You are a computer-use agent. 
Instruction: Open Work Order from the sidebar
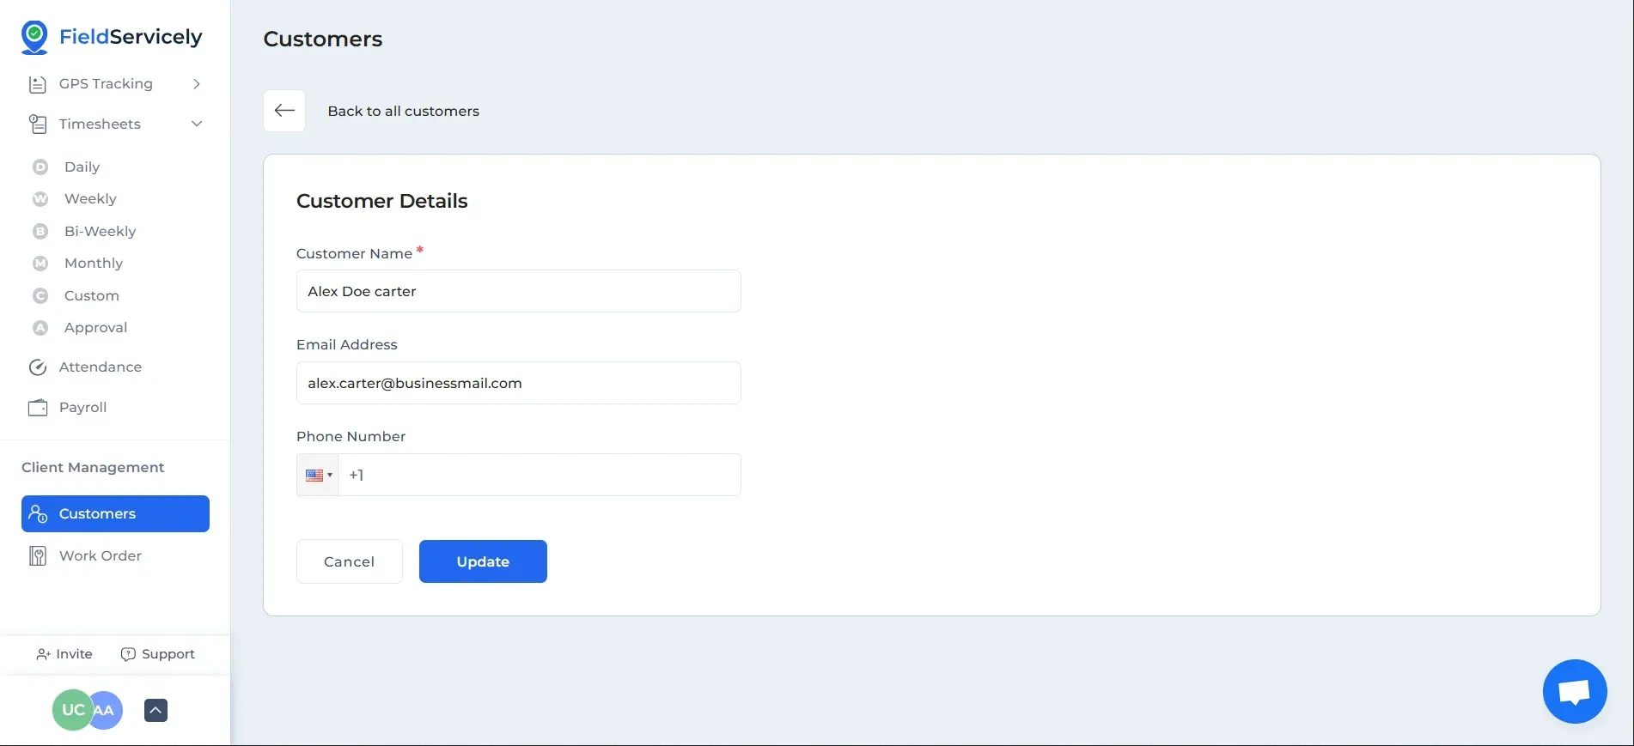(100, 556)
